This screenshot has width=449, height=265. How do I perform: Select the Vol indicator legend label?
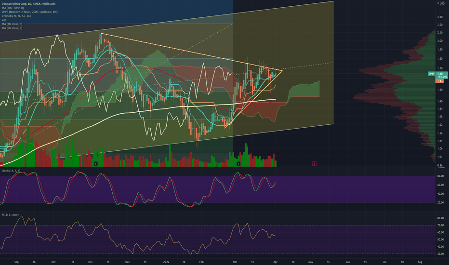3,20
